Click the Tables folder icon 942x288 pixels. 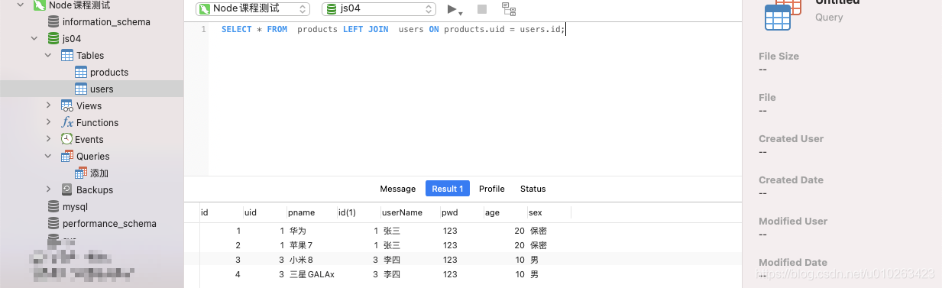(67, 56)
